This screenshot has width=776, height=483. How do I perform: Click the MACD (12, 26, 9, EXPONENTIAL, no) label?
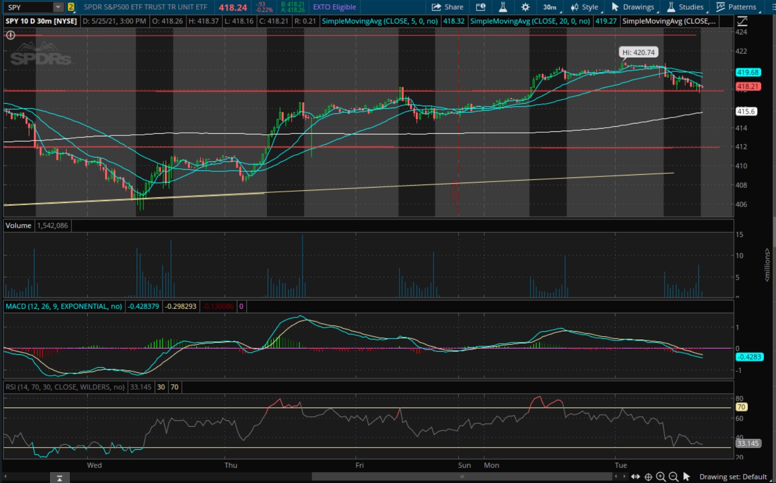tap(64, 306)
